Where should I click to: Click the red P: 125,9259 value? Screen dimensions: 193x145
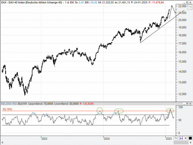coord(87,104)
